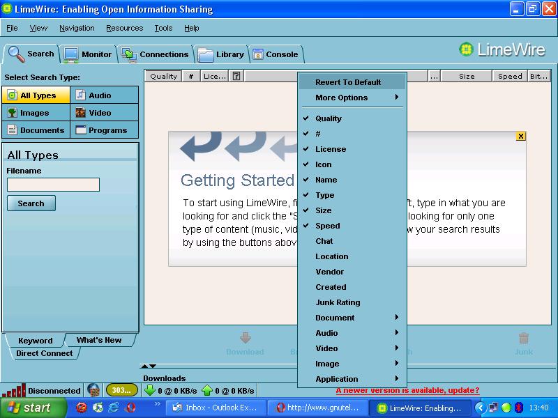Click the Monitor tab's screen icon
Image resolution: width=558 pixels, height=418 pixels.
[71, 55]
